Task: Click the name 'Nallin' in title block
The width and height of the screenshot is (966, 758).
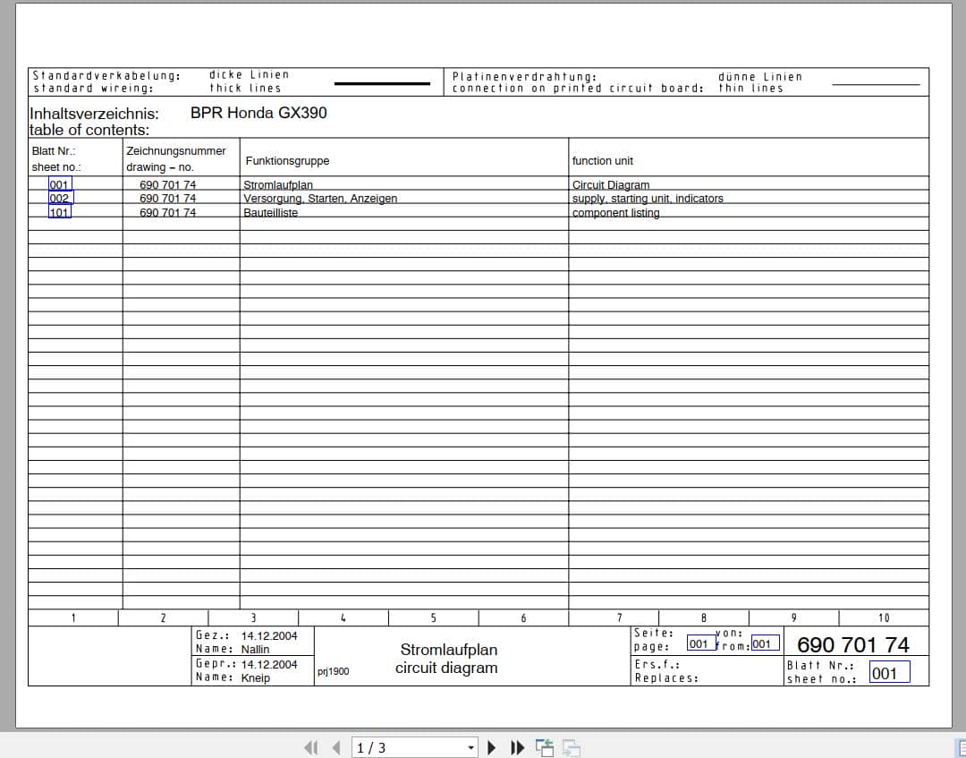Action: pos(255,649)
